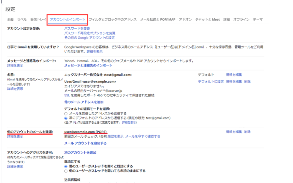
Task: Click メール アカウントを追加する link
Action: [85, 143]
